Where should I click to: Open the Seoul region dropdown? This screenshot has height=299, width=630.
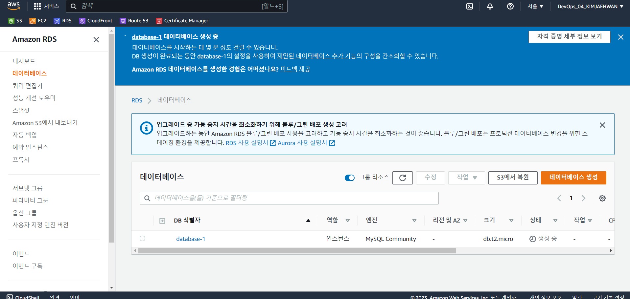click(535, 6)
